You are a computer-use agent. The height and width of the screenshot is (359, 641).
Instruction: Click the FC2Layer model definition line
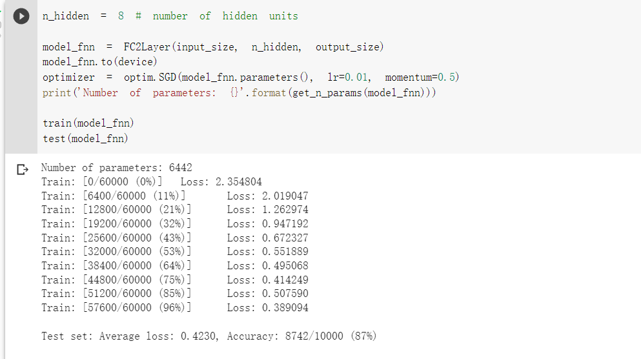point(213,47)
